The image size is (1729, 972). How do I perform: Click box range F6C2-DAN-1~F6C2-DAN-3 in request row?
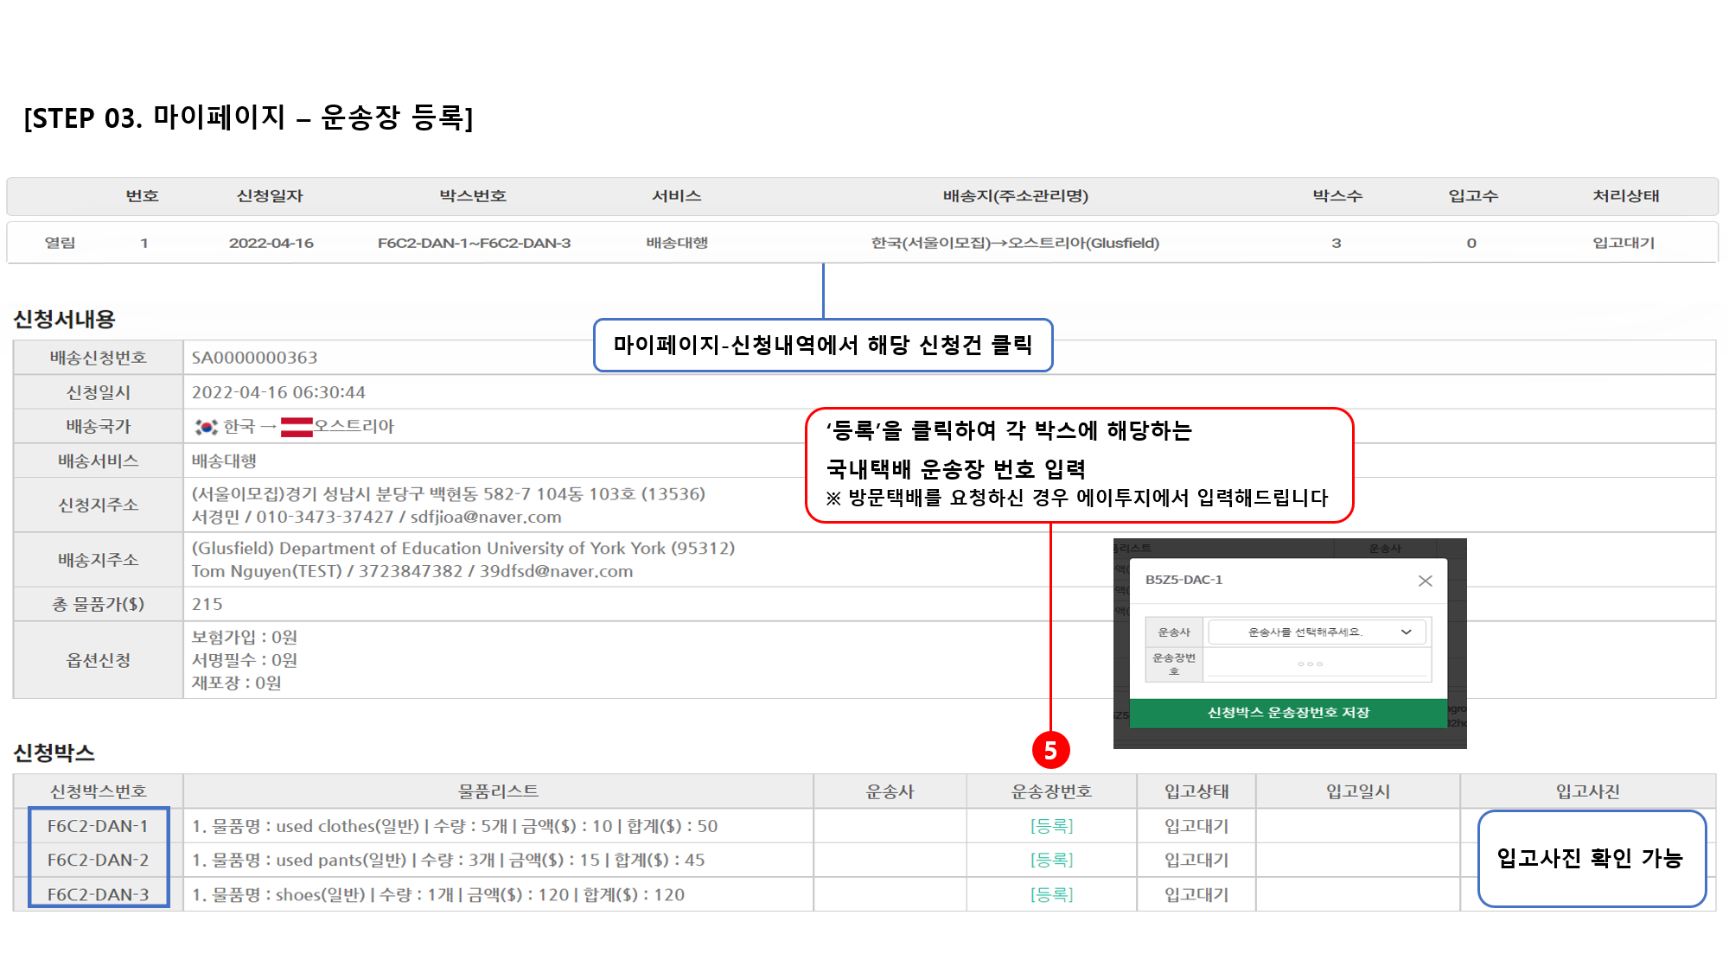pos(474,243)
